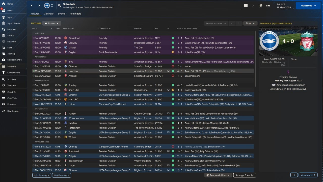Click the chevron button beside View Match
This screenshot has height=182, width=323.
click(x=294, y=175)
